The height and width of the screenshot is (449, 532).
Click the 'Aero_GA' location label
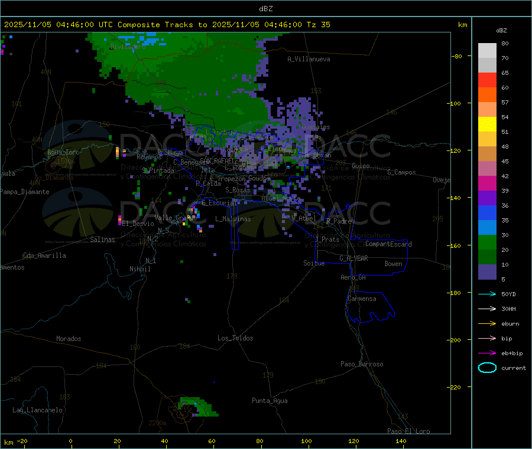353,277
